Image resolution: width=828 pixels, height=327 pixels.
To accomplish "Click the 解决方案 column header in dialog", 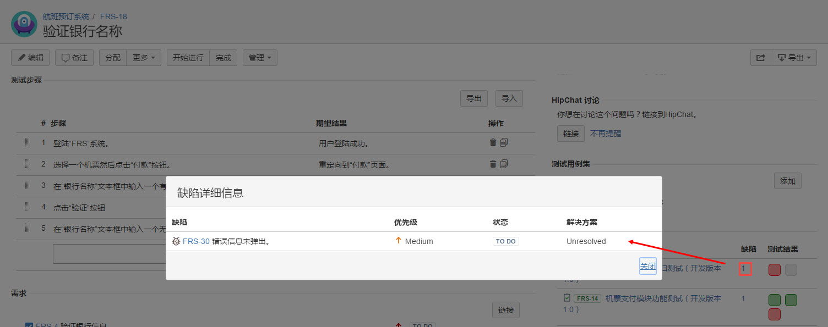I will (582, 222).
